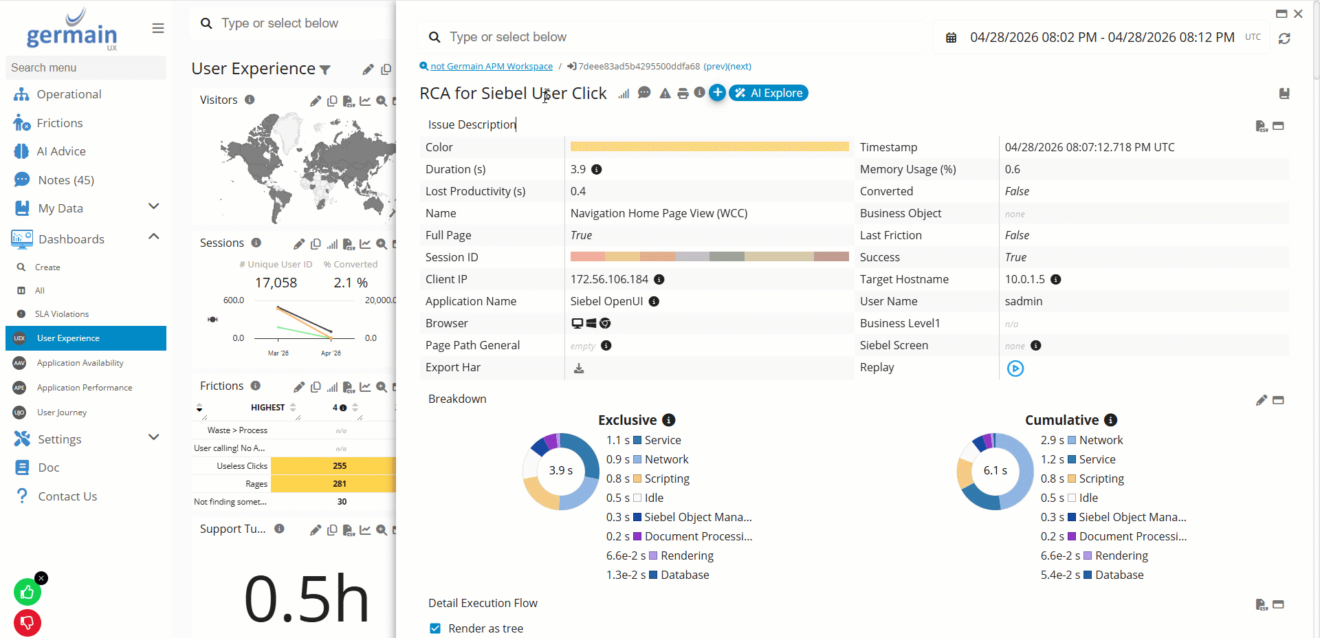Click the AI Explore button

click(x=769, y=93)
